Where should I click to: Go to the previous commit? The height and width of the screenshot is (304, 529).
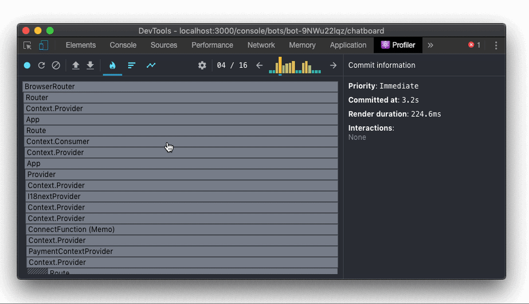(x=259, y=65)
